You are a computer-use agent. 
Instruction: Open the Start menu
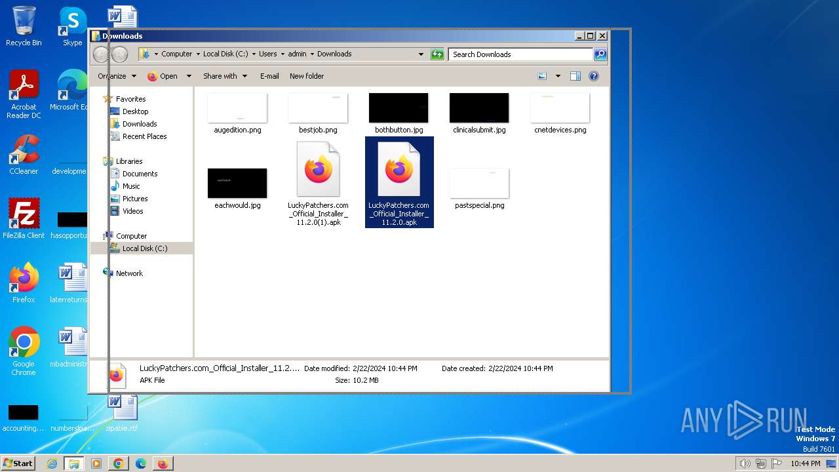tap(18, 463)
